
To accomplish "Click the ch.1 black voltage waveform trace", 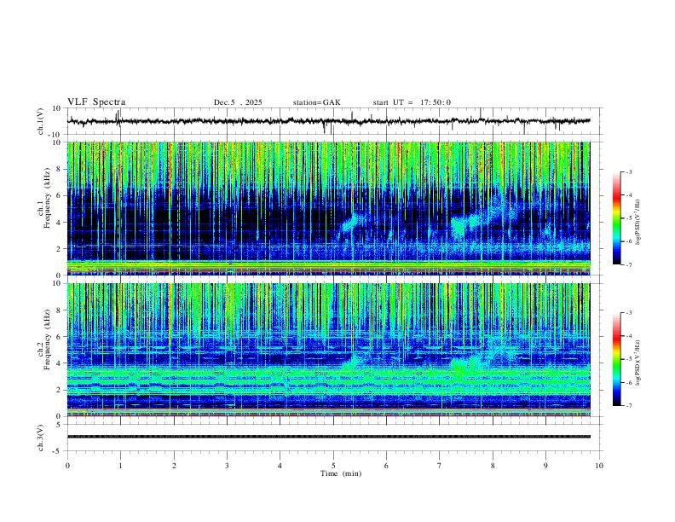I will pyautogui.click(x=328, y=121).
